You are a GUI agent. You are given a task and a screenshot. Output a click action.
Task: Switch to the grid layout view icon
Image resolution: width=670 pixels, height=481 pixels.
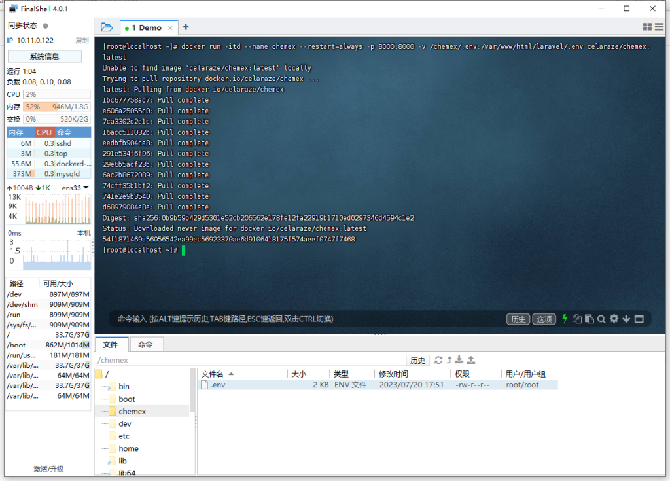[647, 27]
